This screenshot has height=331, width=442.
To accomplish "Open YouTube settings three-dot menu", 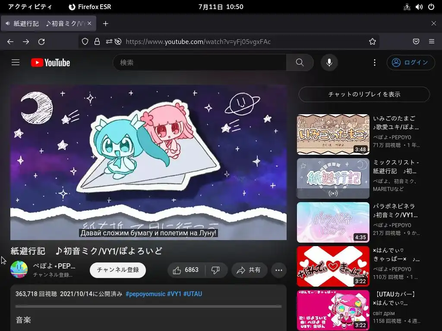I will pyautogui.click(x=374, y=62).
